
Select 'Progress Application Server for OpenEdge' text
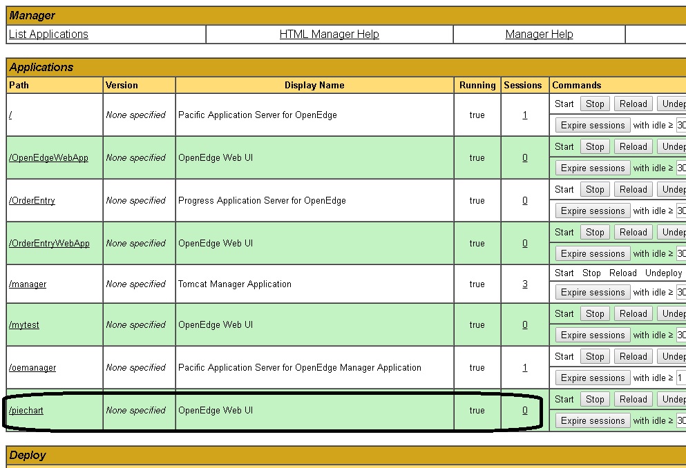[x=262, y=201]
